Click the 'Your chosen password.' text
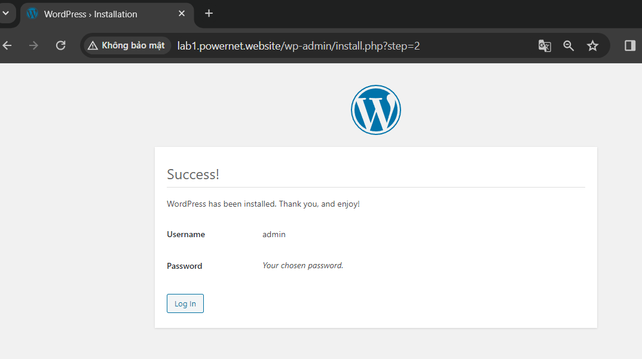 pos(302,265)
